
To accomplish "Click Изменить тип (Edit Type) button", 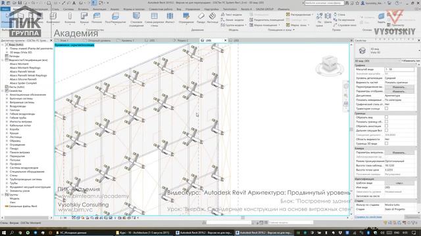I will (x=410, y=61).
